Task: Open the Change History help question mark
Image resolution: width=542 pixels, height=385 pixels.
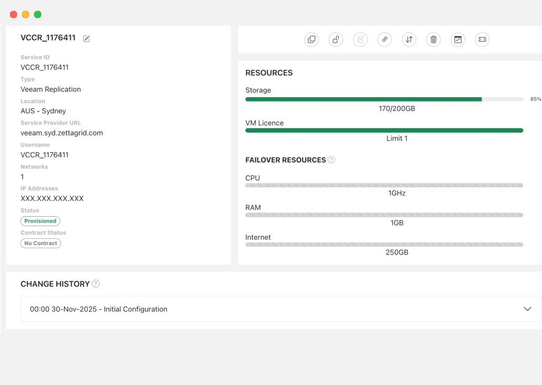Action: point(96,283)
